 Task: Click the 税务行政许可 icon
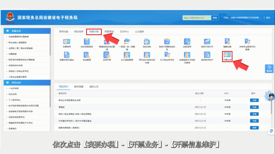207,42
